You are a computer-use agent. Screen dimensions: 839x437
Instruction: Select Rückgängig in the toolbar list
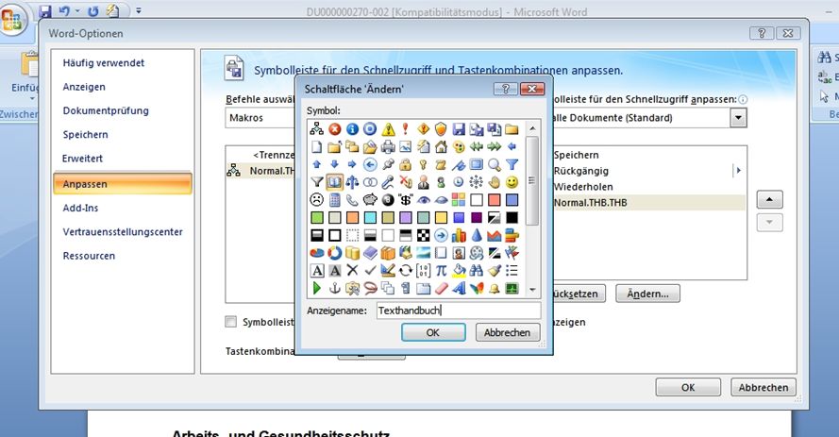coord(581,171)
